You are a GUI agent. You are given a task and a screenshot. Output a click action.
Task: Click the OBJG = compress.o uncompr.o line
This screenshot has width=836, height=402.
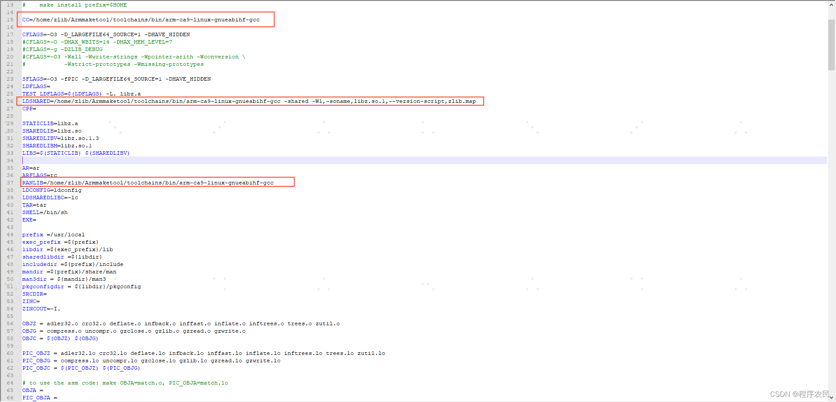[x=134, y=331]
